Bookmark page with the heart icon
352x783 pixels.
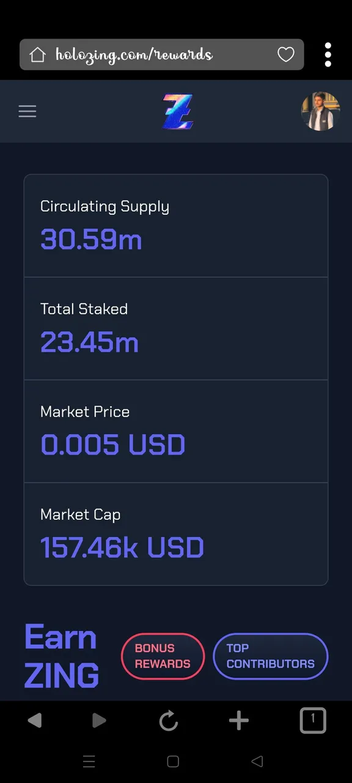point(286,55)
